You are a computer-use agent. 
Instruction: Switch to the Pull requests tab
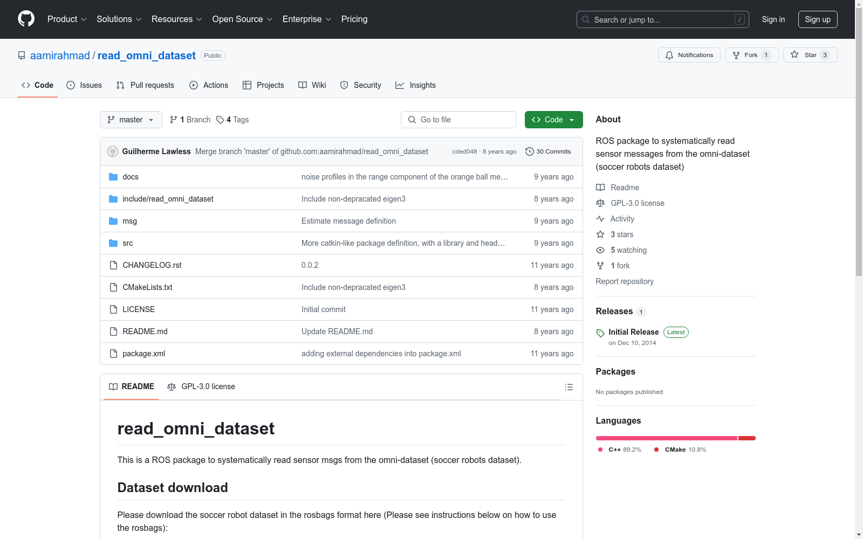(145, 85)
